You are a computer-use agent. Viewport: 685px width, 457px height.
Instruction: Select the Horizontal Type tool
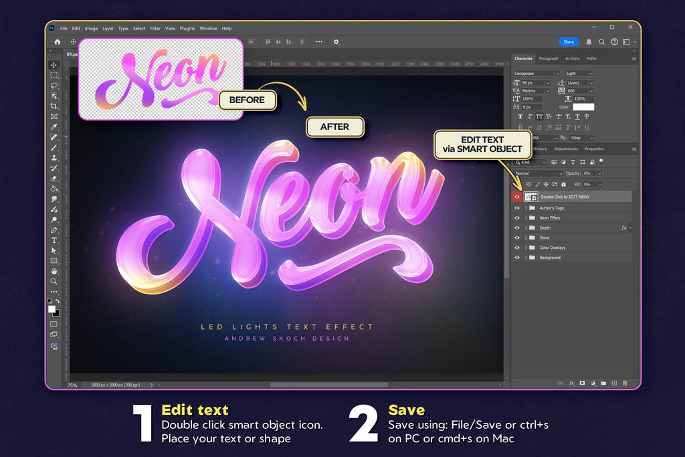tap(54, 240)
